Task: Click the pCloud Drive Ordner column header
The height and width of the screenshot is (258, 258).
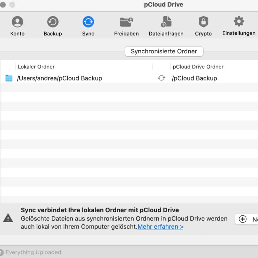Action: tap(198, 67)
